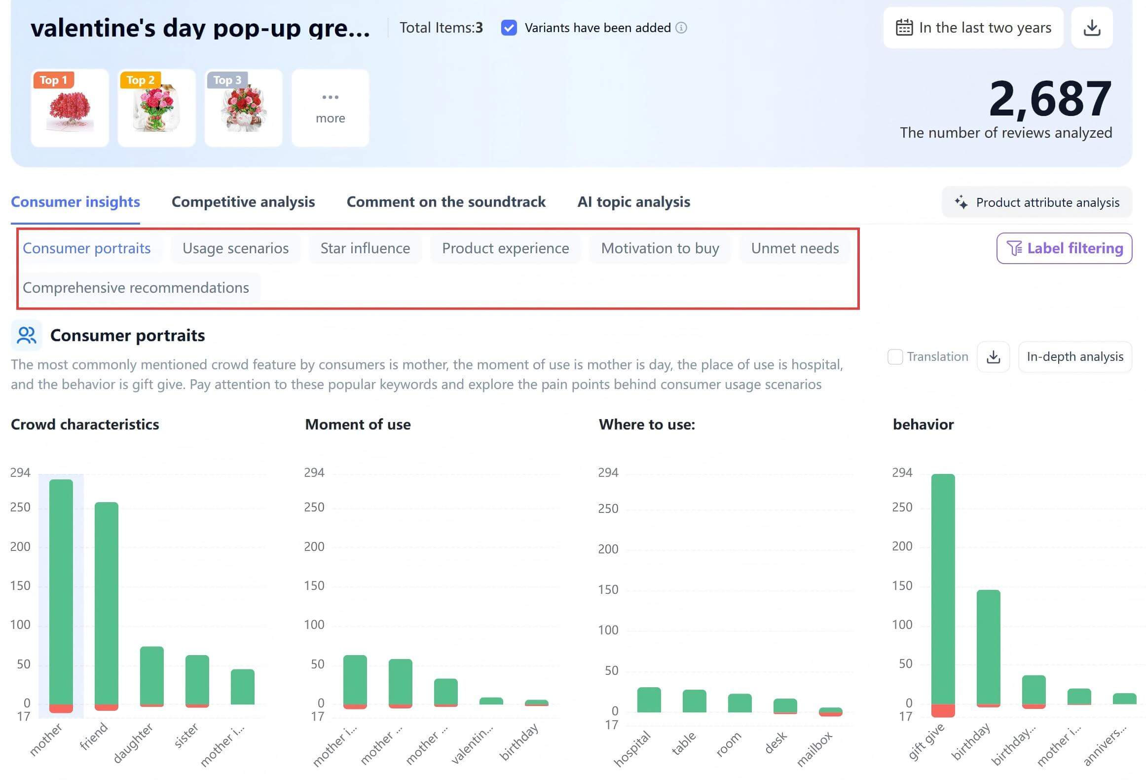This screenshot has width=1146, height=782.
Task: Open the AI topic analysis tab
Action: click(633, 202)
